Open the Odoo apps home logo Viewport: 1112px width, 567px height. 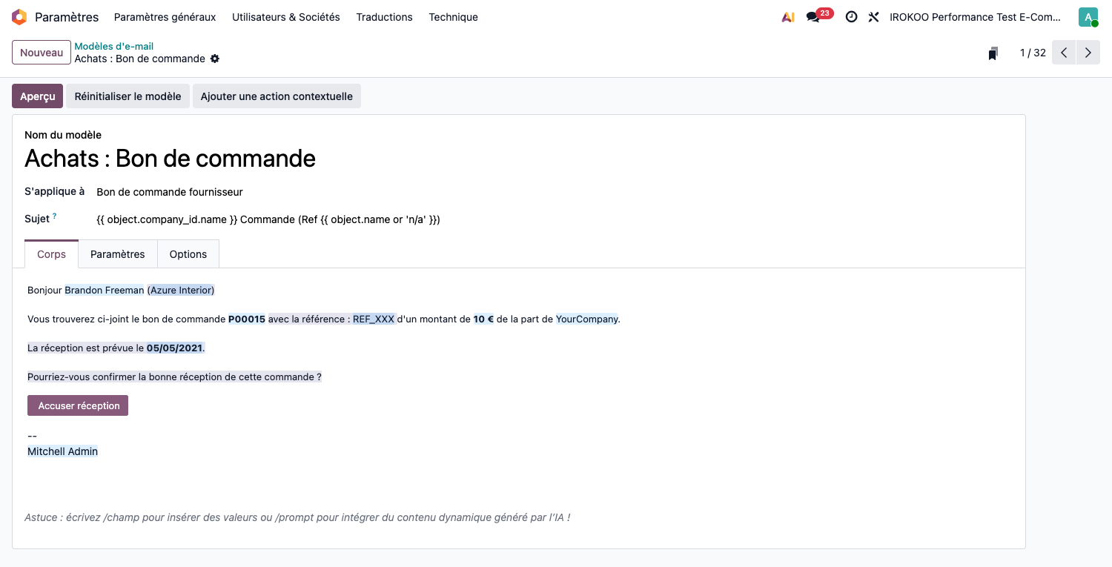19,17
